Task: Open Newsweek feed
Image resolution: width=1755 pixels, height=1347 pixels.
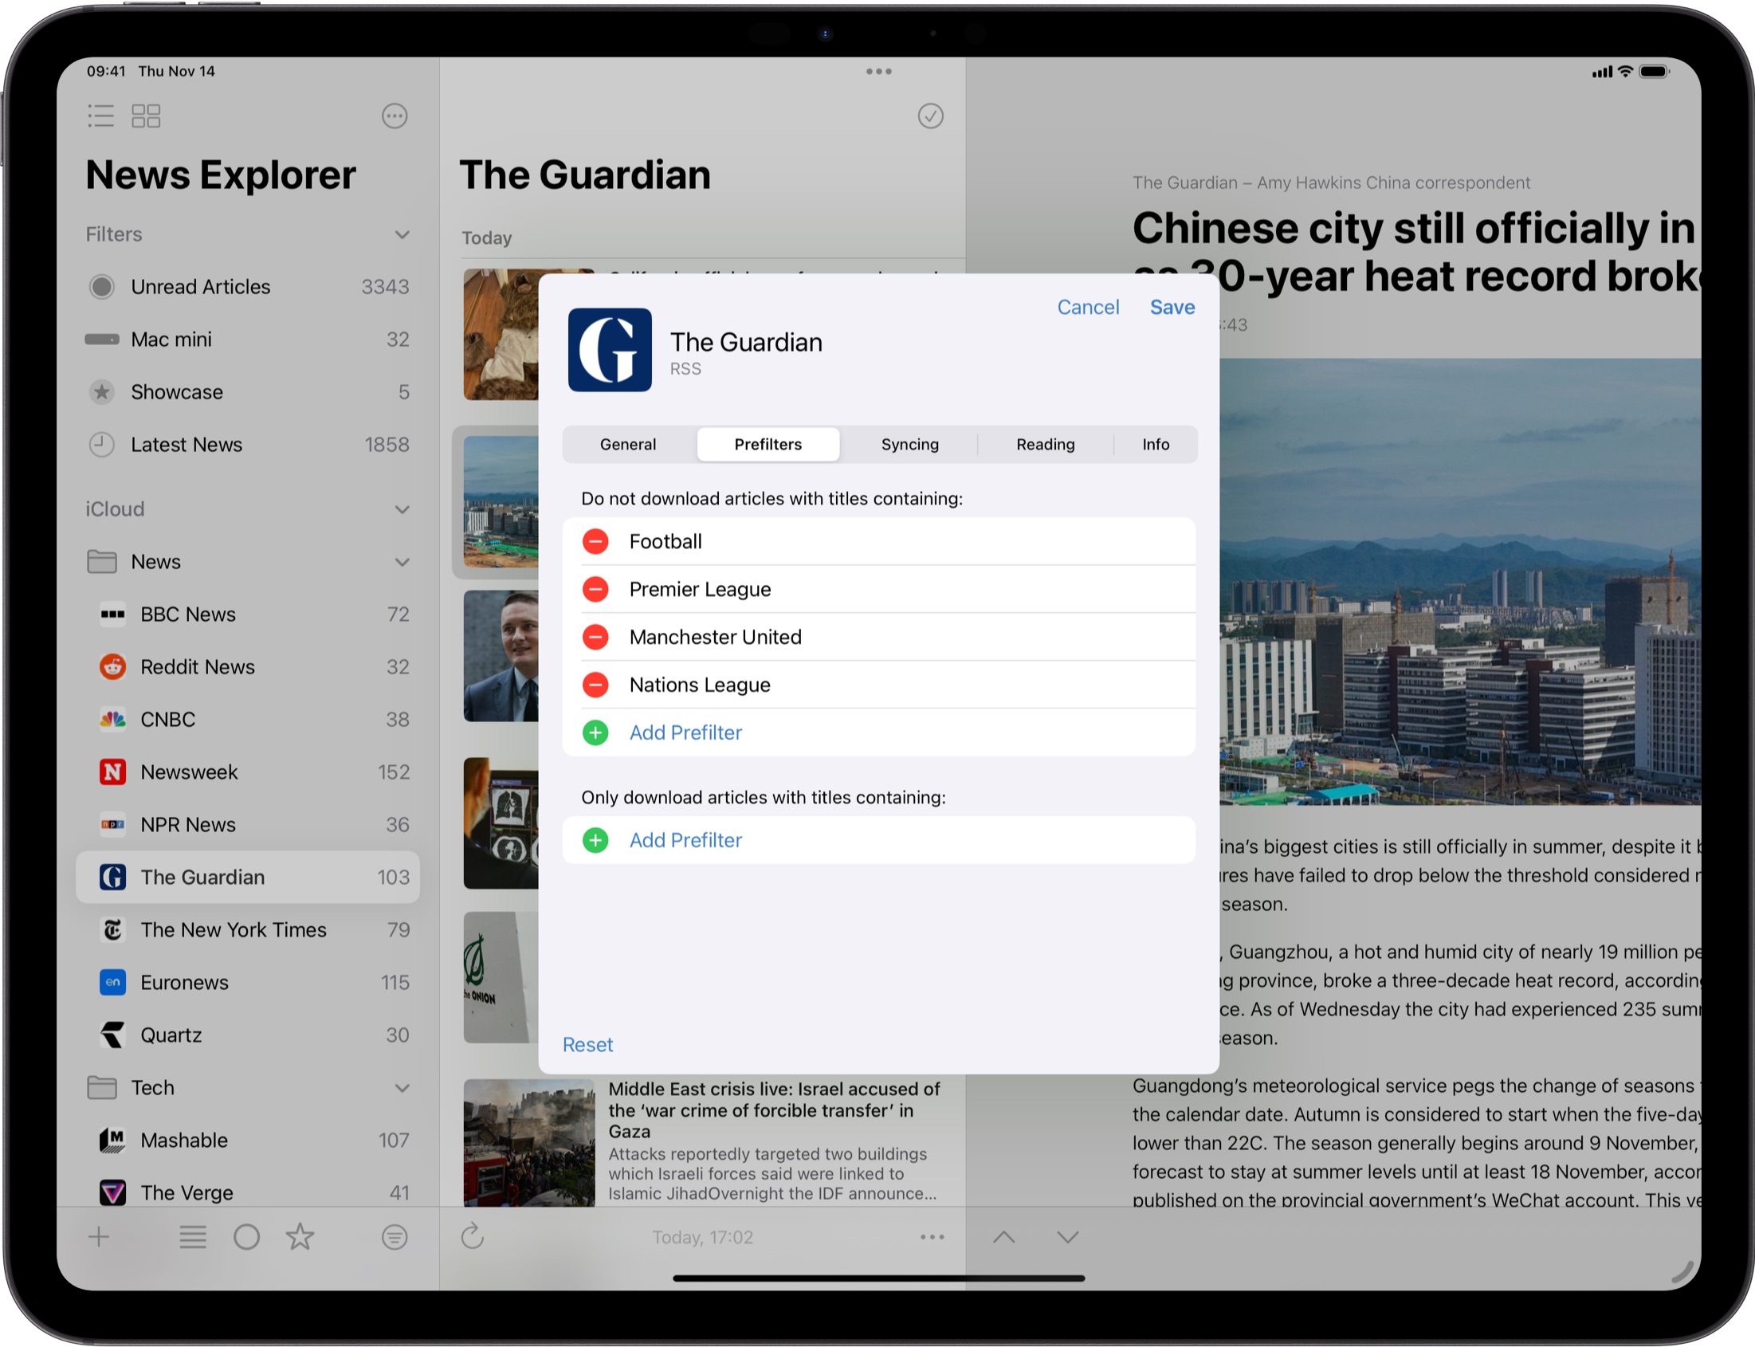Action: (249, 772)
